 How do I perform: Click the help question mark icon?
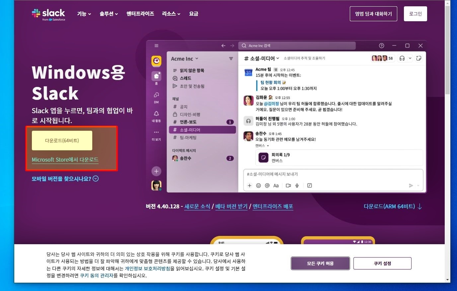(x=381, y=46)
